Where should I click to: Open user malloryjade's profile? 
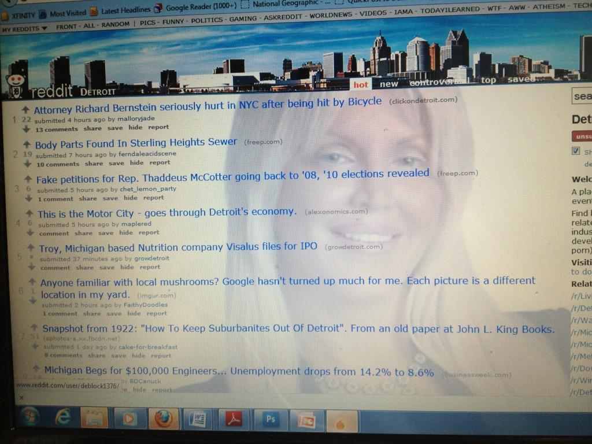click(x=136, y=119)
